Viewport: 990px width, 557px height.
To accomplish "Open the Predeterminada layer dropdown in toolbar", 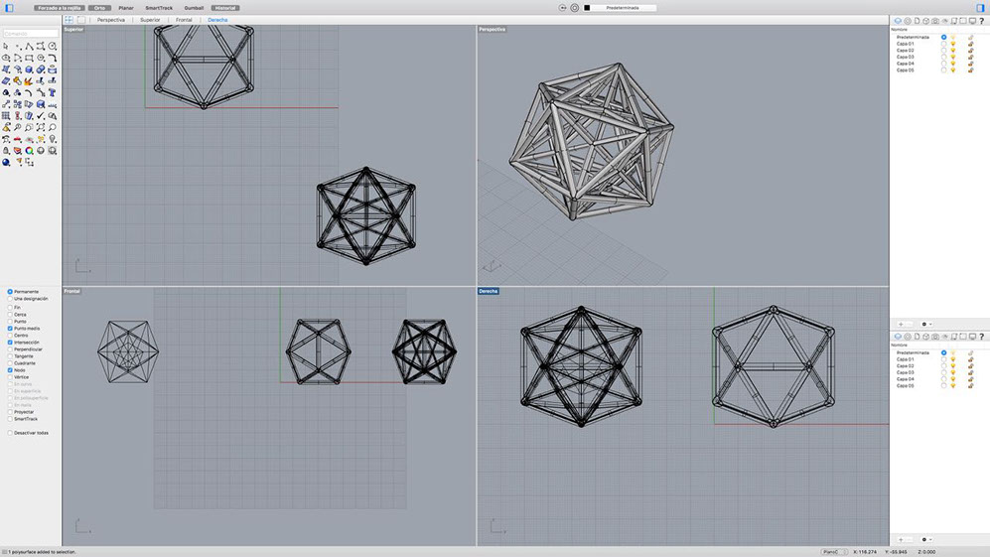I will (x=623, y=8).
